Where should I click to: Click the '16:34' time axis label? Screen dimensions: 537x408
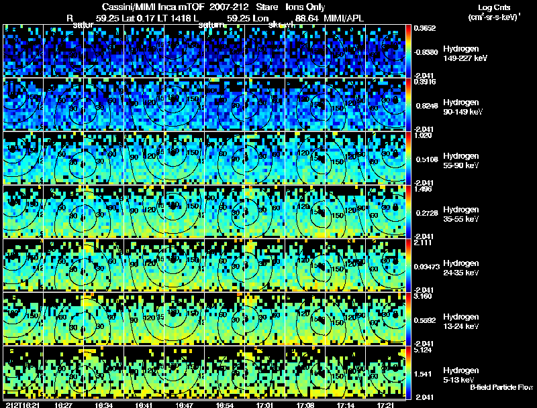click(104, 405)
